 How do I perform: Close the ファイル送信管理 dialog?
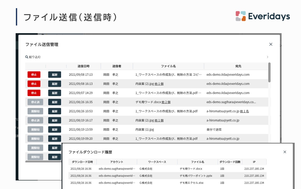(x=271, y=44)
